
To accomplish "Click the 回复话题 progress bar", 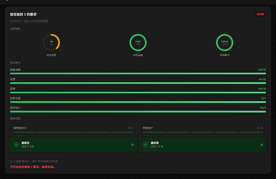I will pos(138,74).
